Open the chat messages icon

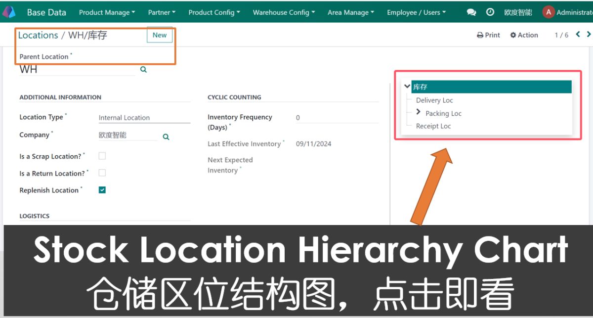tap(471, 12)
